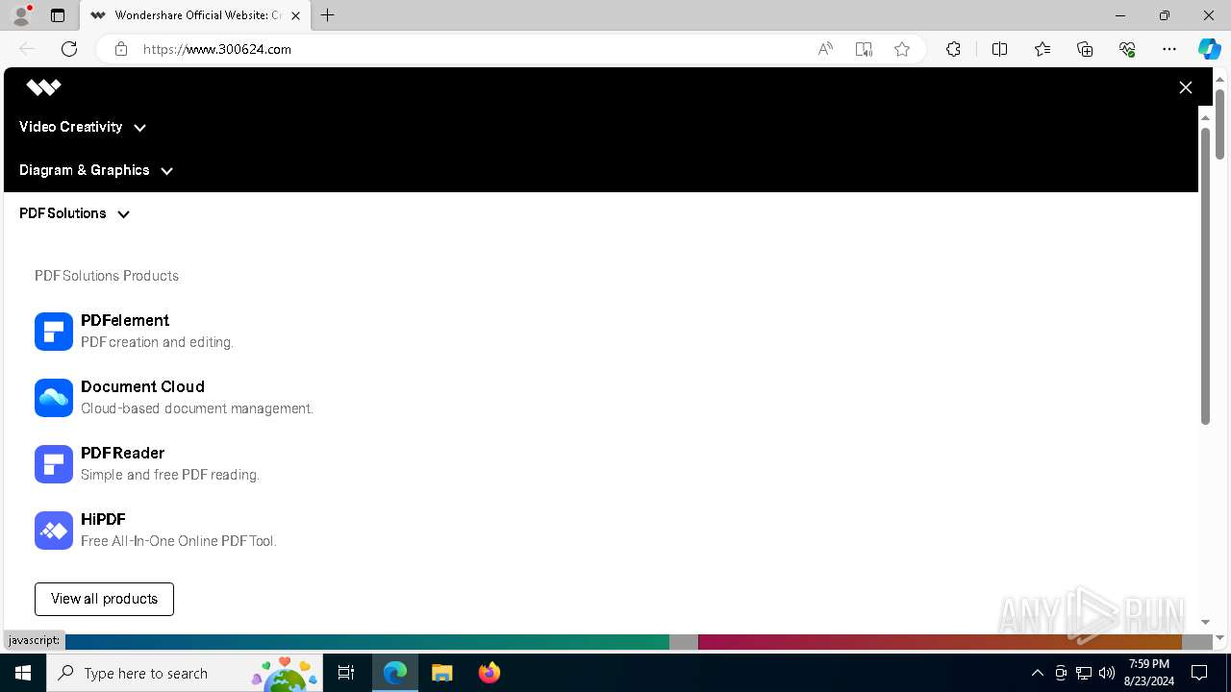Click the inner menu scrollbar

tap(1205, 276)
